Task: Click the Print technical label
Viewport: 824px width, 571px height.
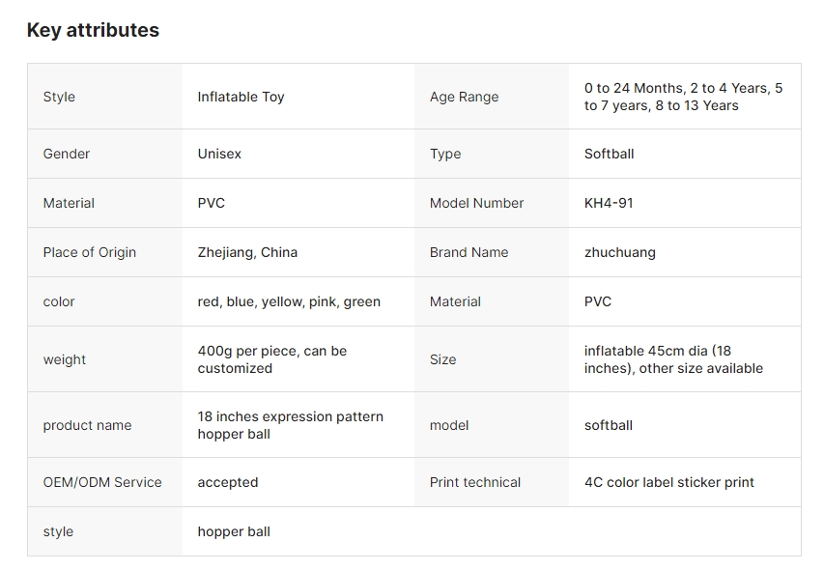Action: point(475,482)
